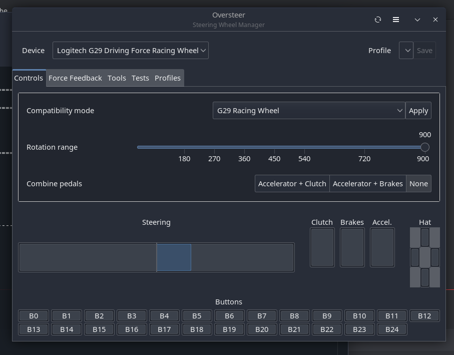The height and width of the screenshot is (355, 454).
Task: Expand the Profile dropdown
Action: 406,51
